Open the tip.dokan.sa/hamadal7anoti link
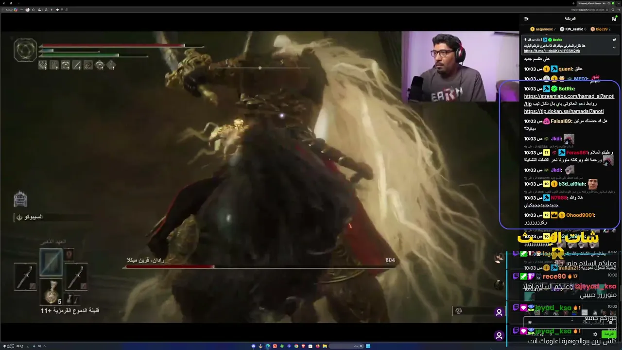622x350 pixels. click(564, 111)
